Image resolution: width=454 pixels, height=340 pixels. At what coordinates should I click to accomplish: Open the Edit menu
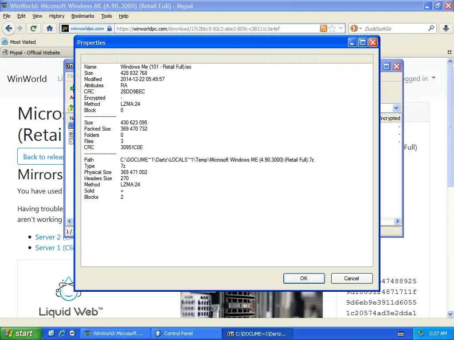(x=21, y=16)
